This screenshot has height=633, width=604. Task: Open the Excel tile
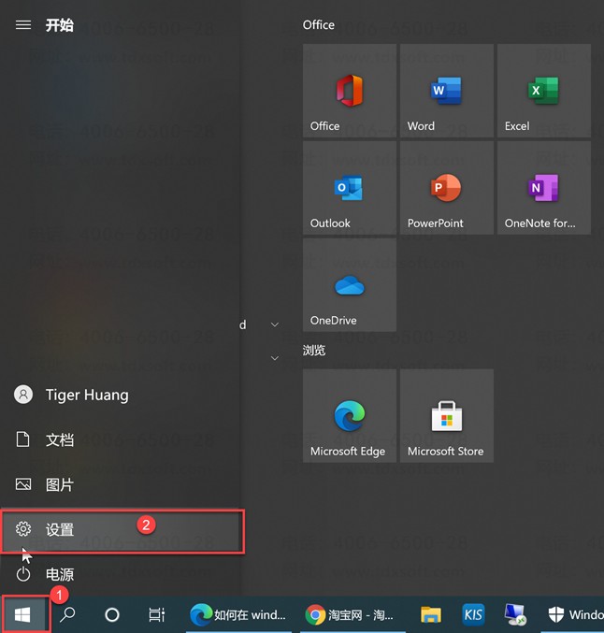coord(544,91)
